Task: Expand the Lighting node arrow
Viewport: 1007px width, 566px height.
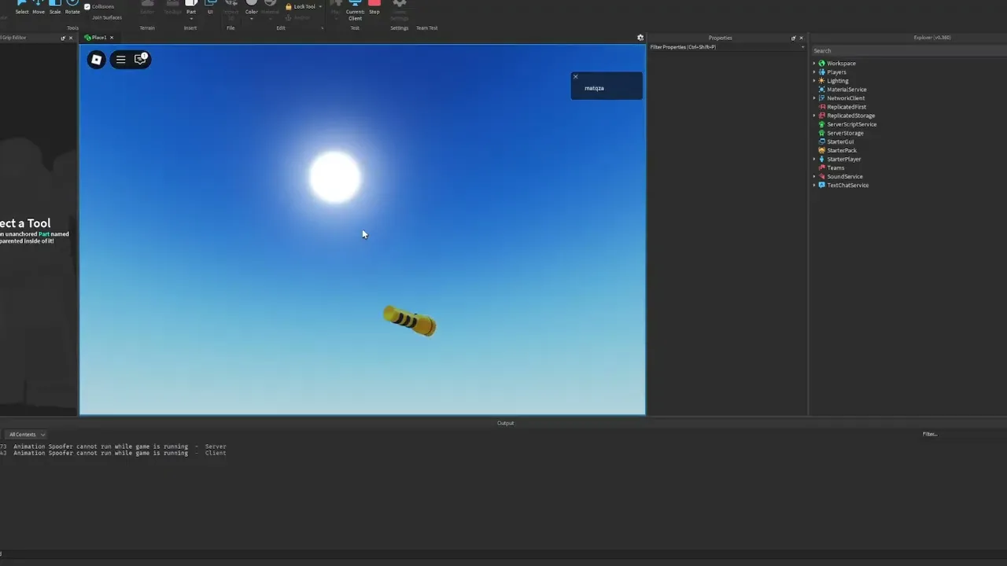Action: click(x=814, y=81)
